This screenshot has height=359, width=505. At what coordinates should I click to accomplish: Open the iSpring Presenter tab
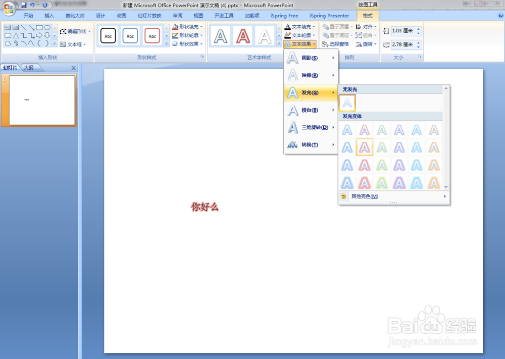click(329, 16)
